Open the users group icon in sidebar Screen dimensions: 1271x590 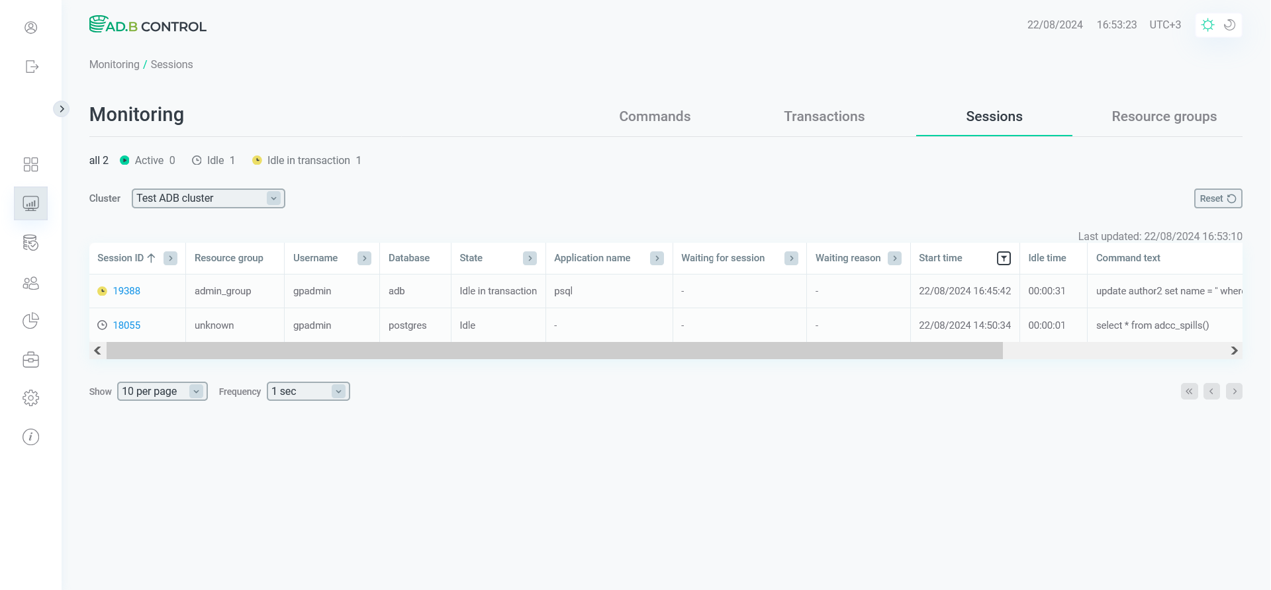(x=30, y=283)
